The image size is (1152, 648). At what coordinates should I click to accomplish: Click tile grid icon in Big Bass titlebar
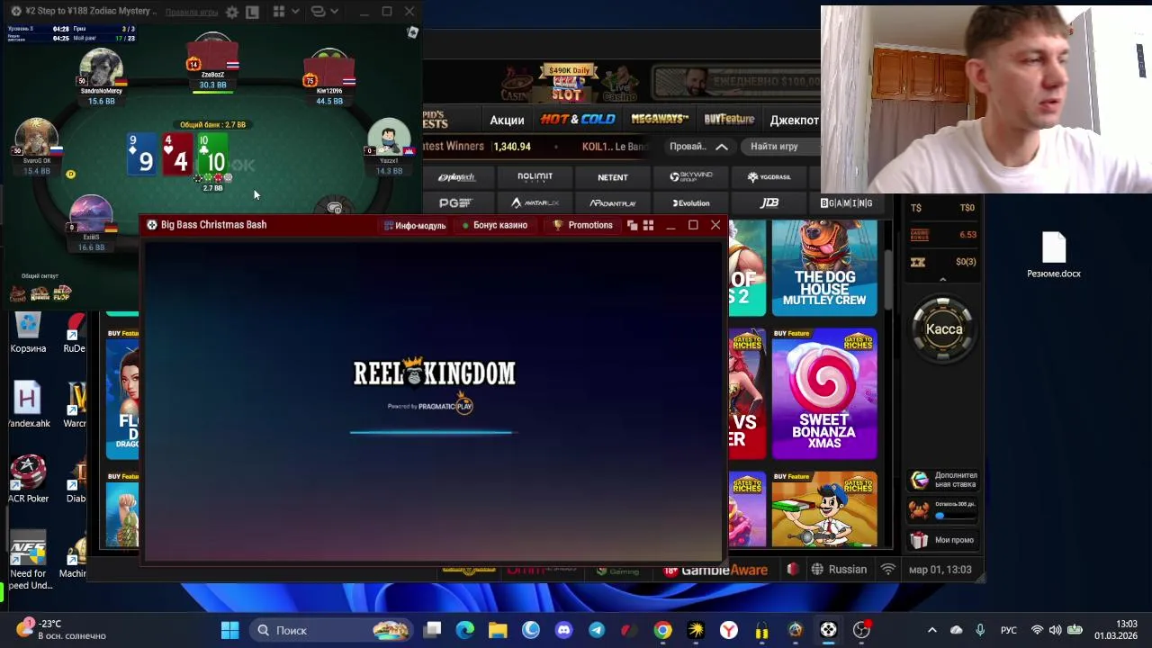[x=648, y=225]
